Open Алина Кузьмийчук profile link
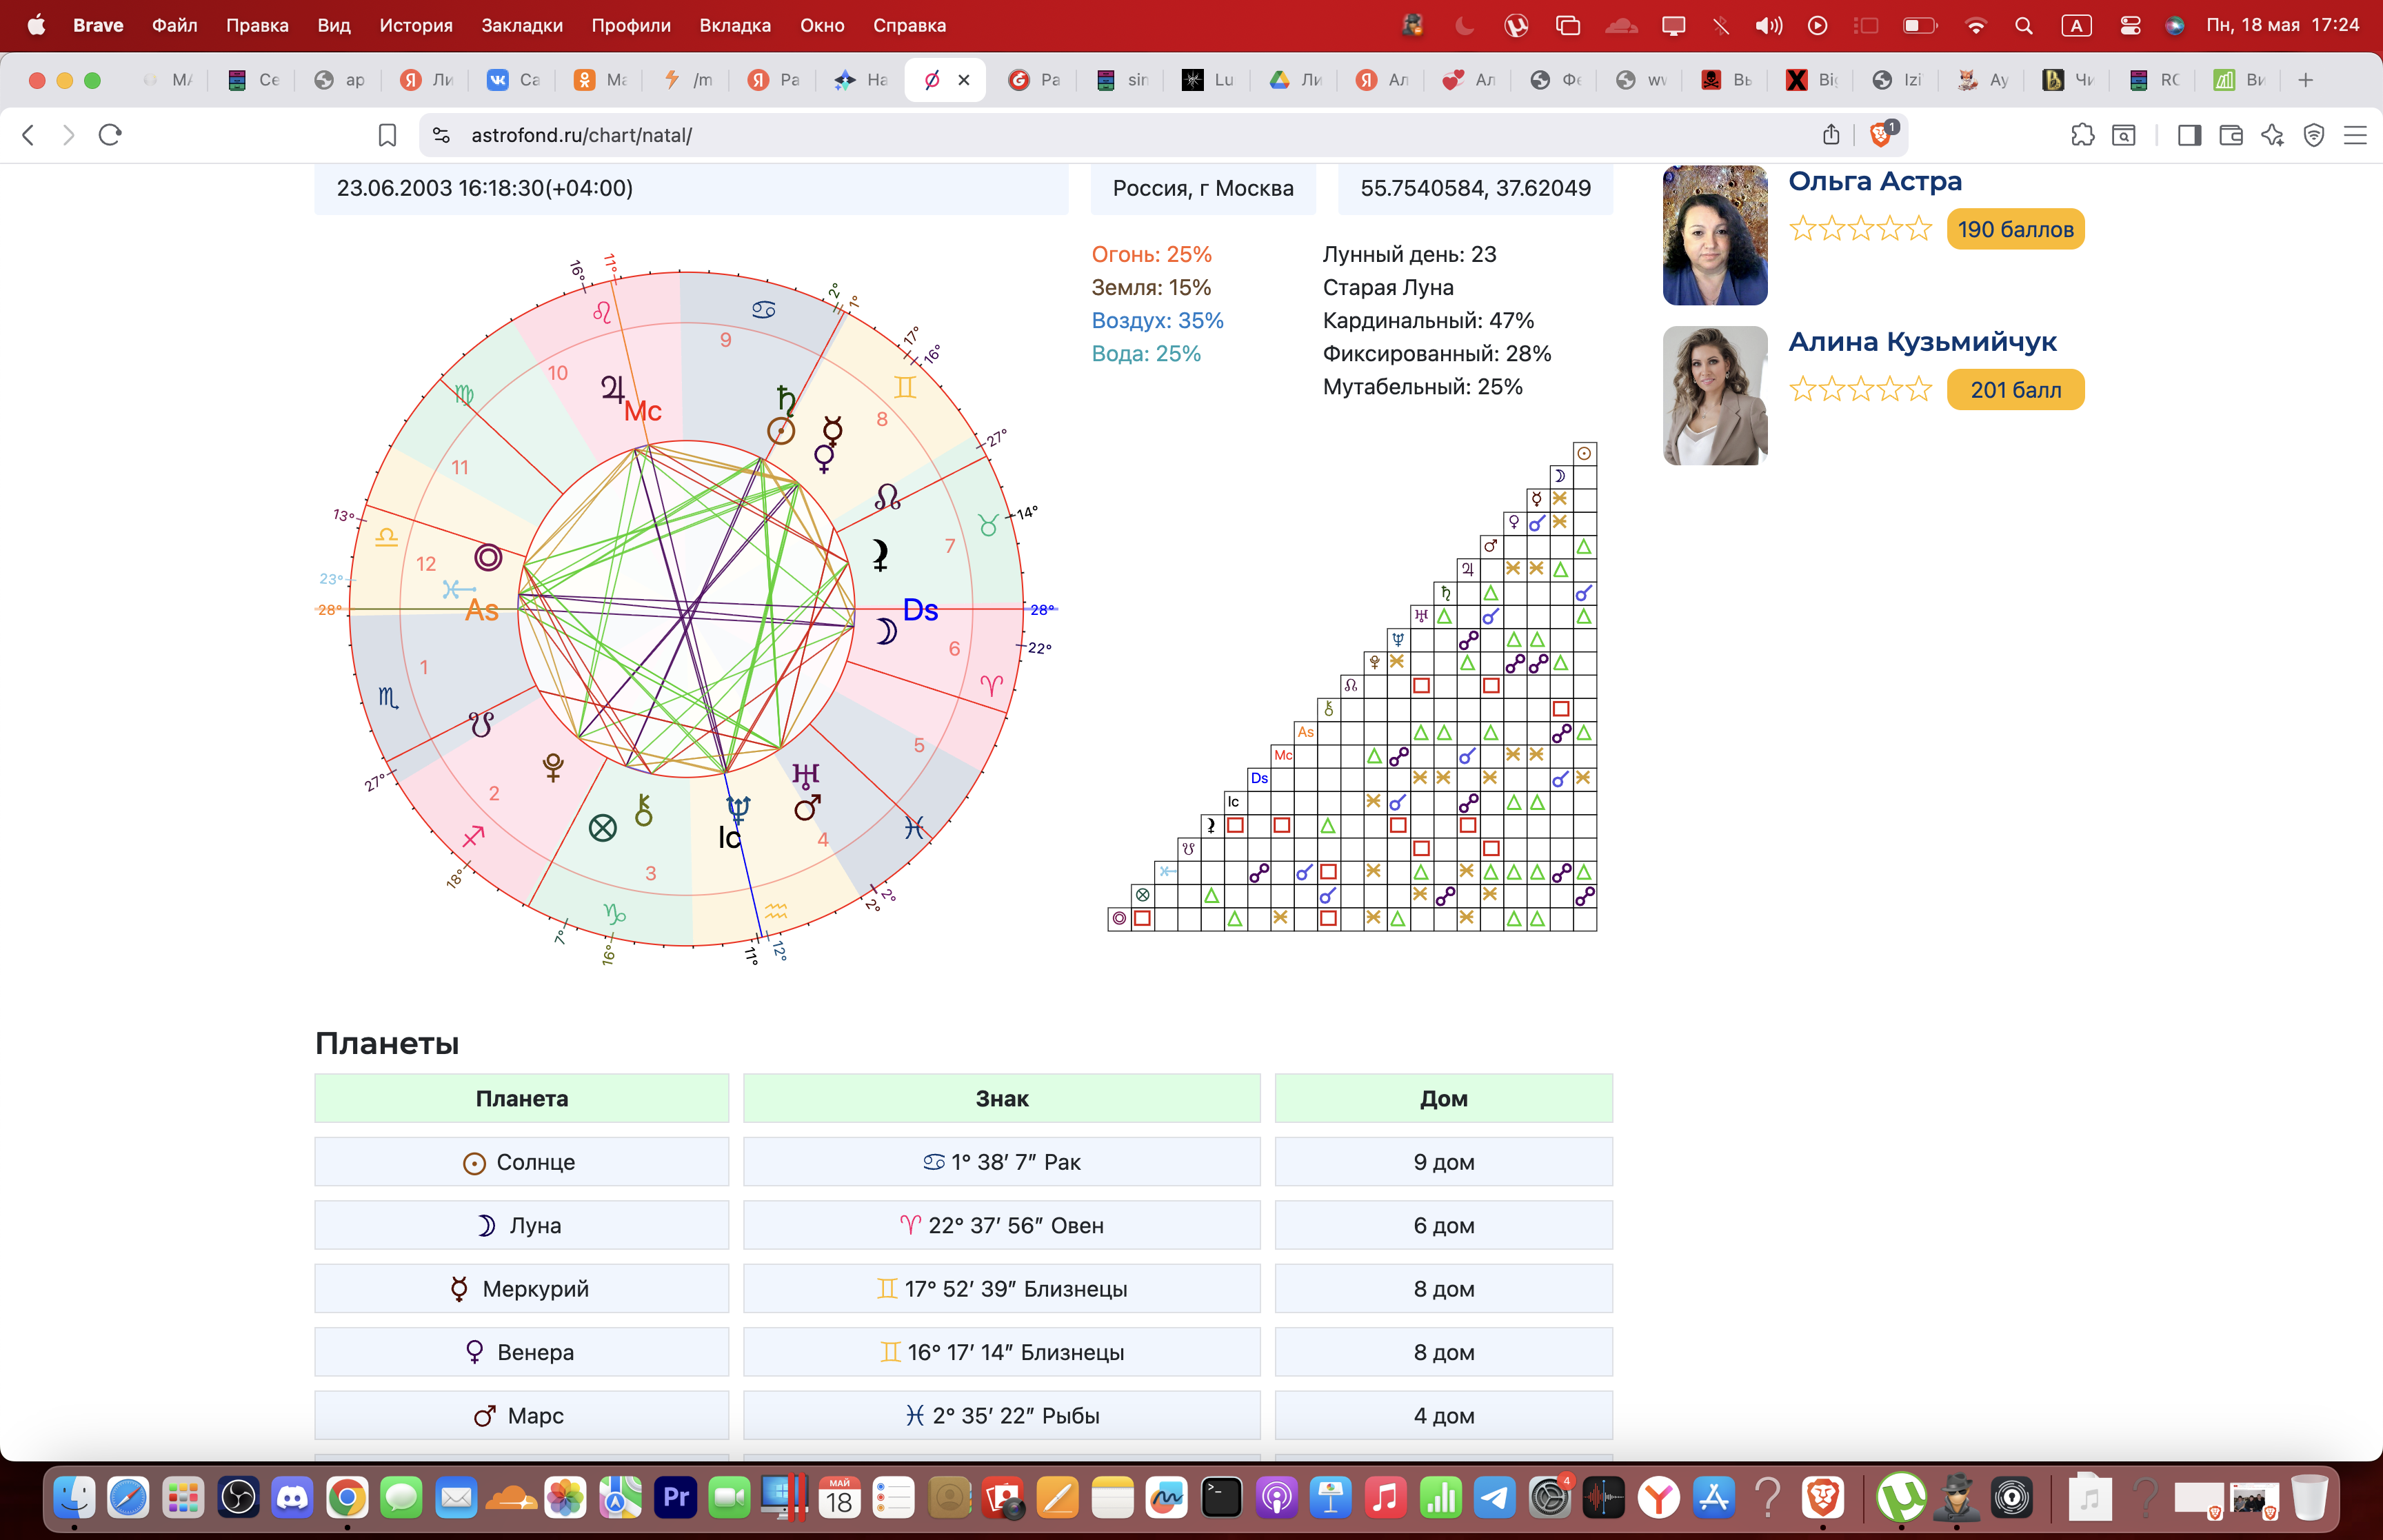 pyautogui.click(x=1922, y=342)
